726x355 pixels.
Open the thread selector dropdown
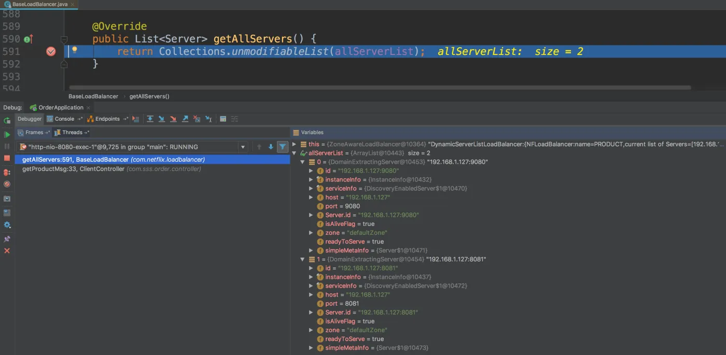242,147
